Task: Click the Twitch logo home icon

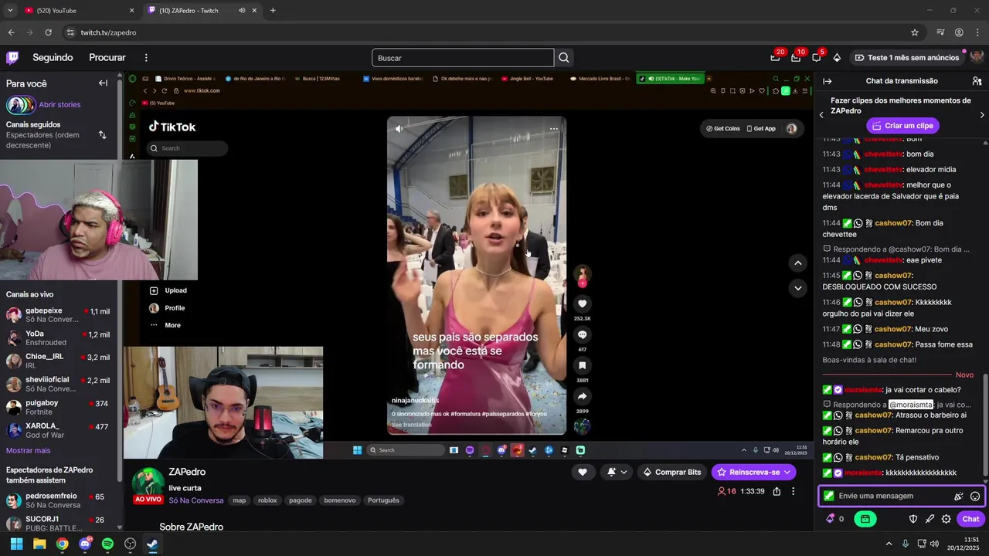Action: click(x=12, y=57)
